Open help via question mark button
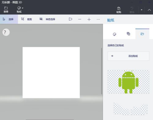The width and height of the screenshot is (153, 120). click(6, 32)
